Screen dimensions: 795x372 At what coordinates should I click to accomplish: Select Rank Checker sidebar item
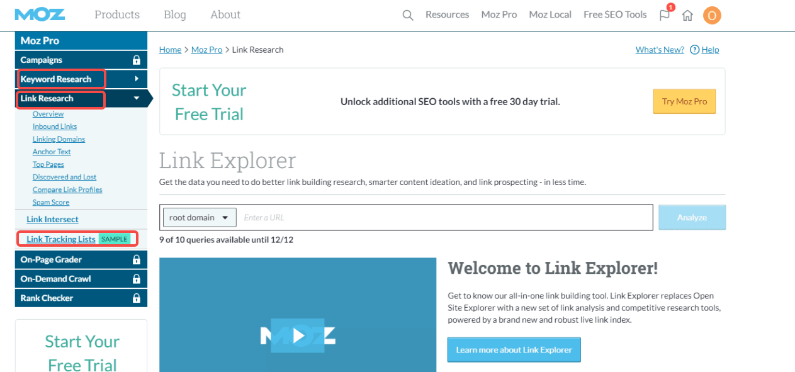tap(81, 298)
